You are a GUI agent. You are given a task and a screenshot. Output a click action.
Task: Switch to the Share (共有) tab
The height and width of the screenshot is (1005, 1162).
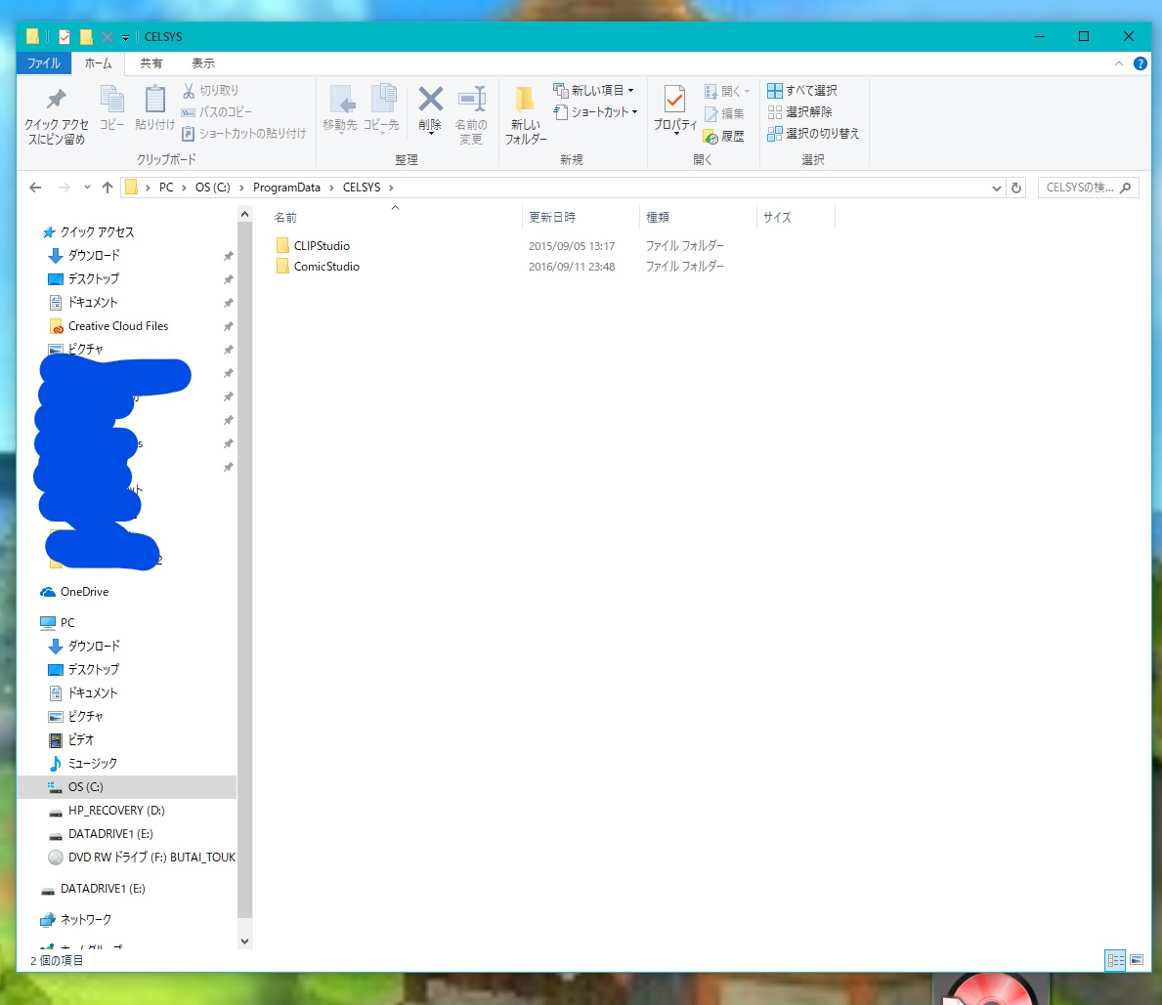click(151, 63)
